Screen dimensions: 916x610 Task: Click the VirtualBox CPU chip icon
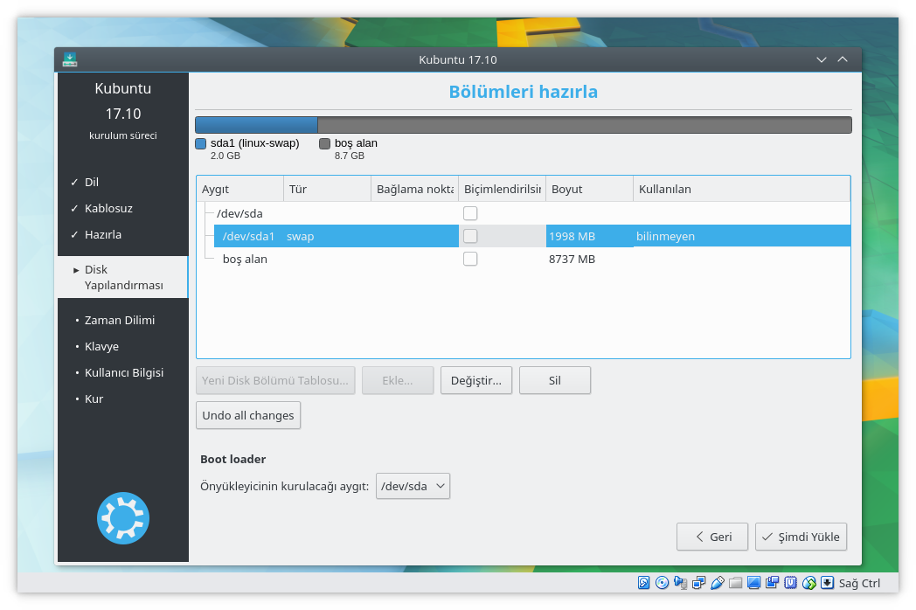790,583
